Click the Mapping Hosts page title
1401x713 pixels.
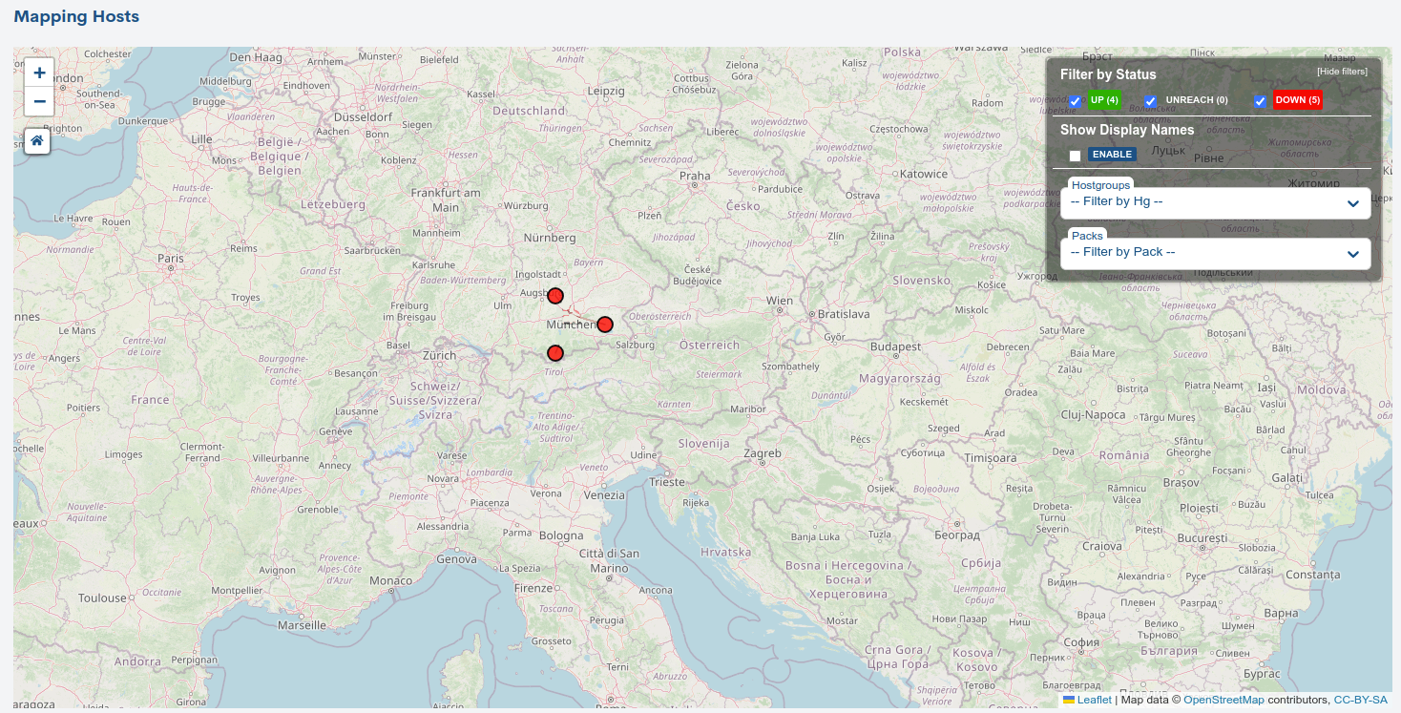[76, 16]
